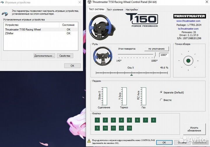
Task: Open ts.thrustmaster.com link
Action: click(188, 29)
